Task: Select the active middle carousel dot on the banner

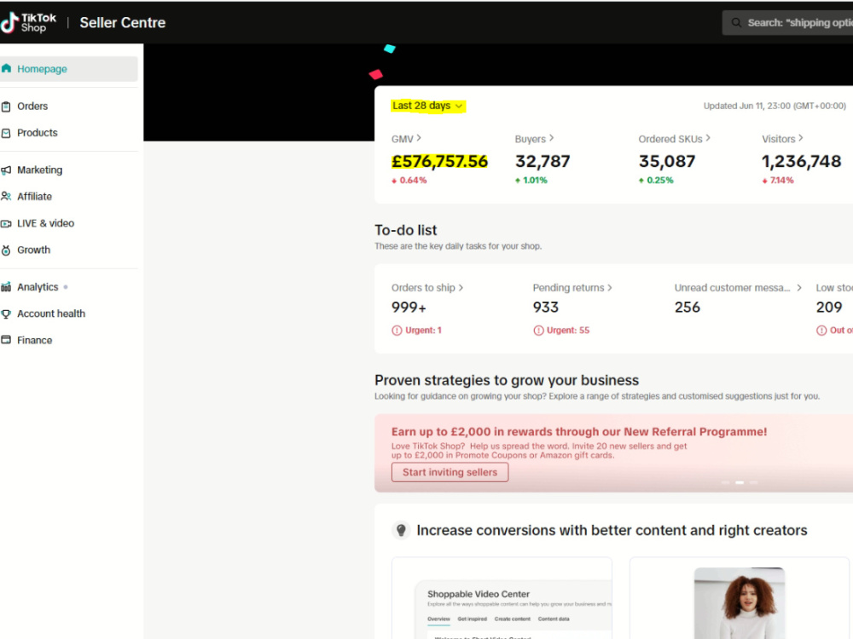Action: click(x=740, y=482)
